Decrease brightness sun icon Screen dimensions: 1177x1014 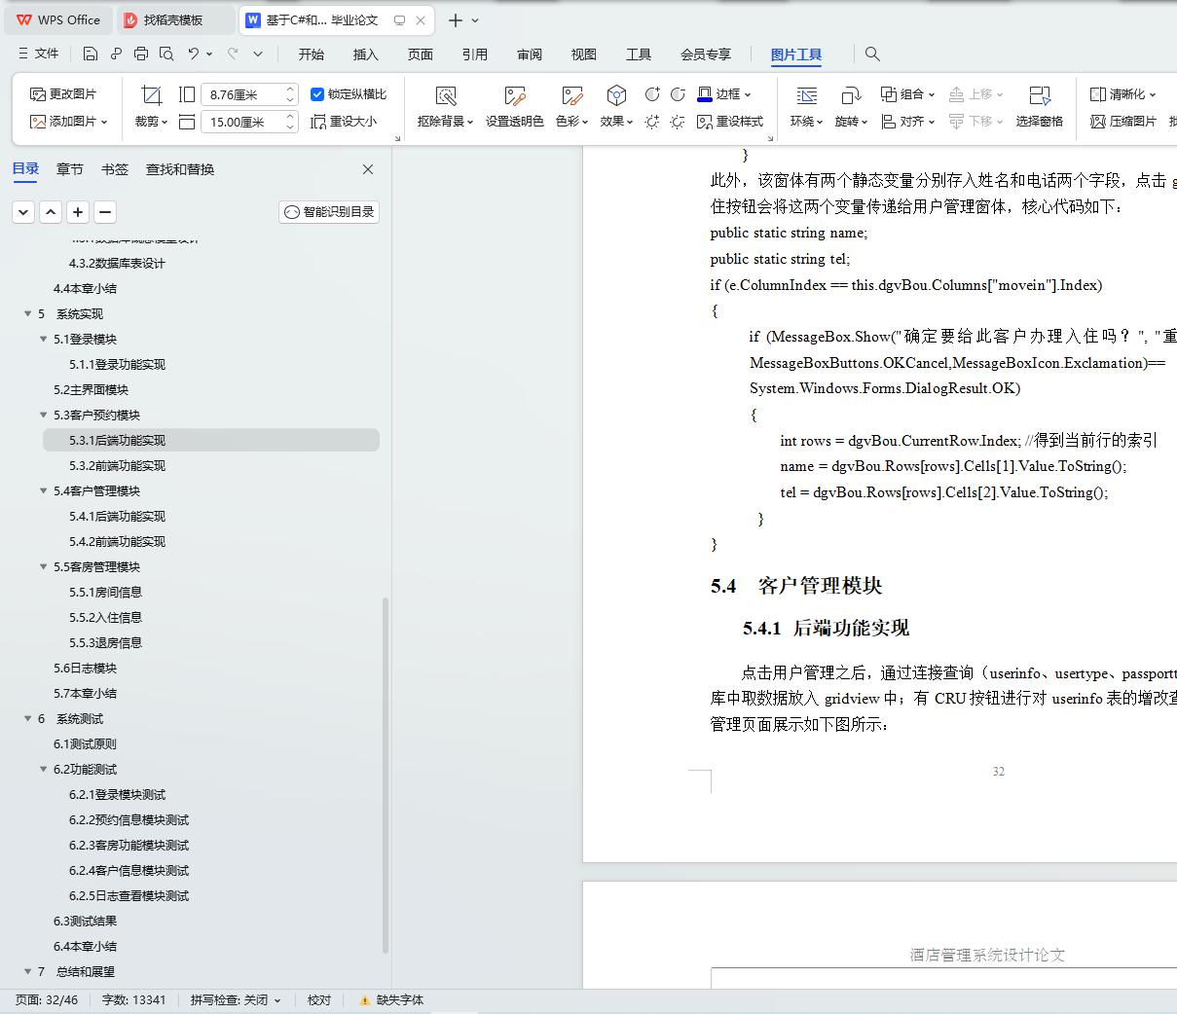point(678,122)
